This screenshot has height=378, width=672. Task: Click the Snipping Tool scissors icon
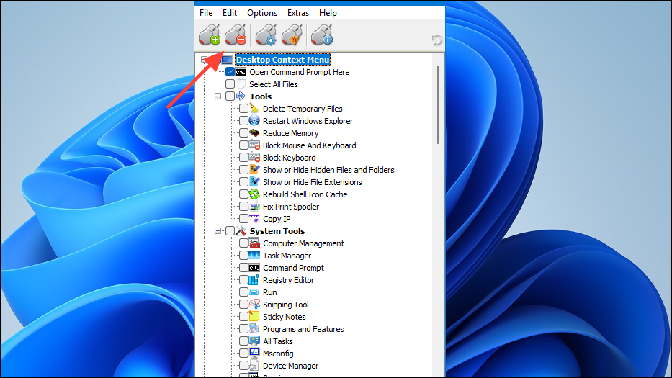(254, 305)
